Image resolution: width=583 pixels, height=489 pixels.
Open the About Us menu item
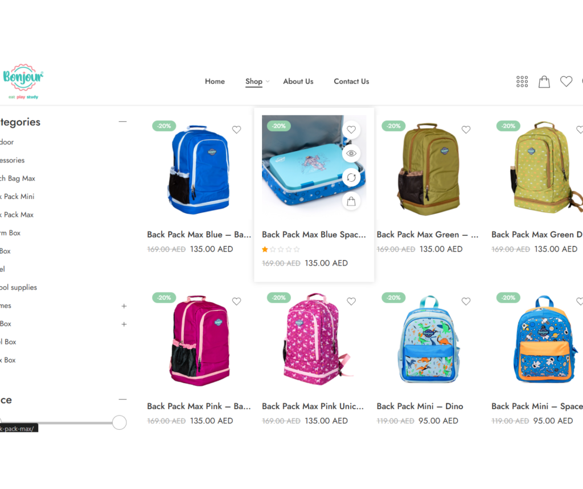(x=298, y=81)
